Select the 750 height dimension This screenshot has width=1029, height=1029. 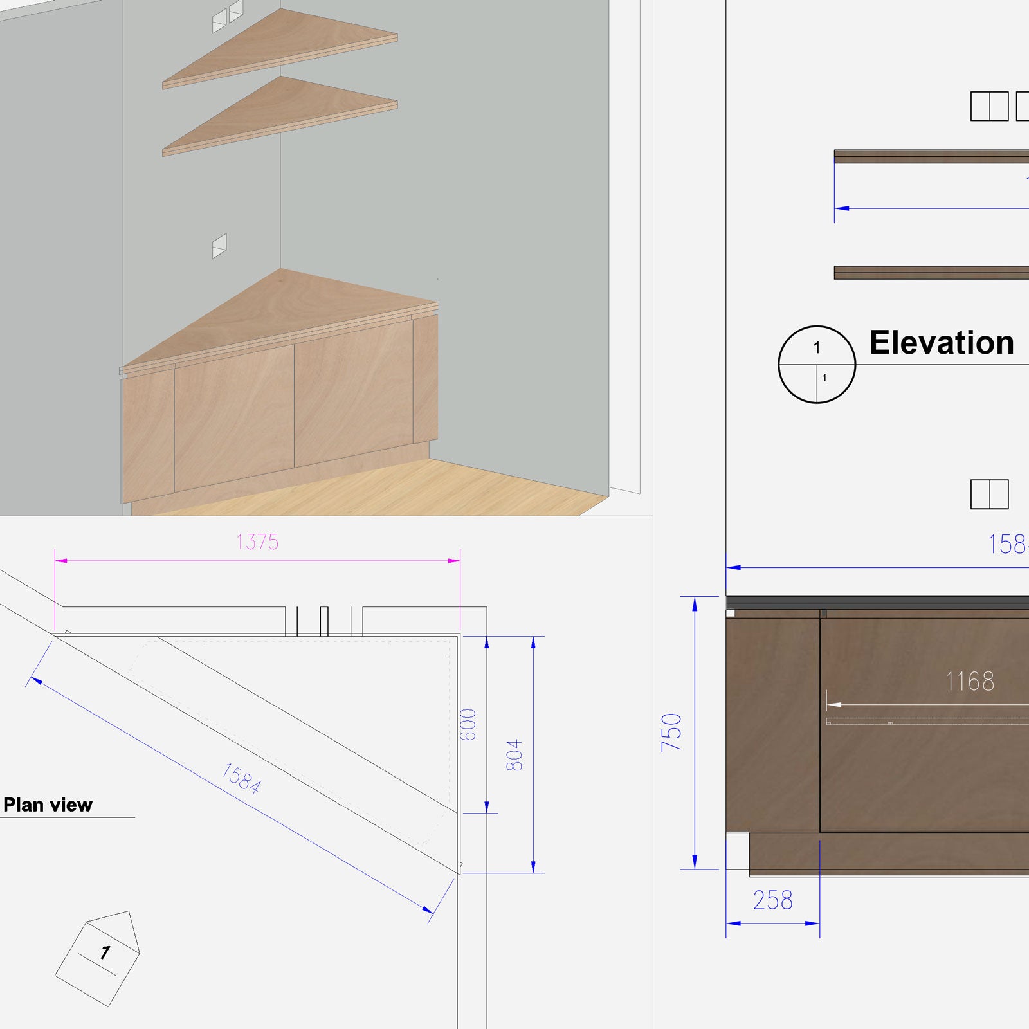(671, 732)
